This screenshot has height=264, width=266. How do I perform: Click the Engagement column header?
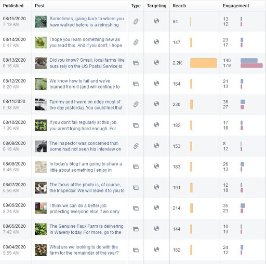[236, 6]
